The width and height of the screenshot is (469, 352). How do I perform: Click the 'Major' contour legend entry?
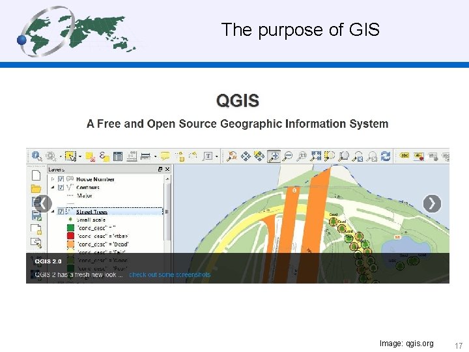84,196
